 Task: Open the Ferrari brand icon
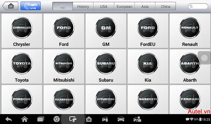[x=190, y=99]
